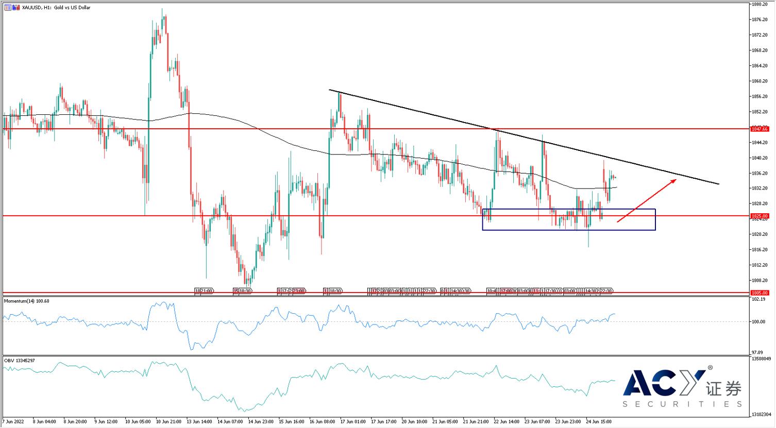Screen dimensions: 776x428
Task: Click the 10 Jun 21:00 time label
Action: pyautogui.click(x=168, y=421)
